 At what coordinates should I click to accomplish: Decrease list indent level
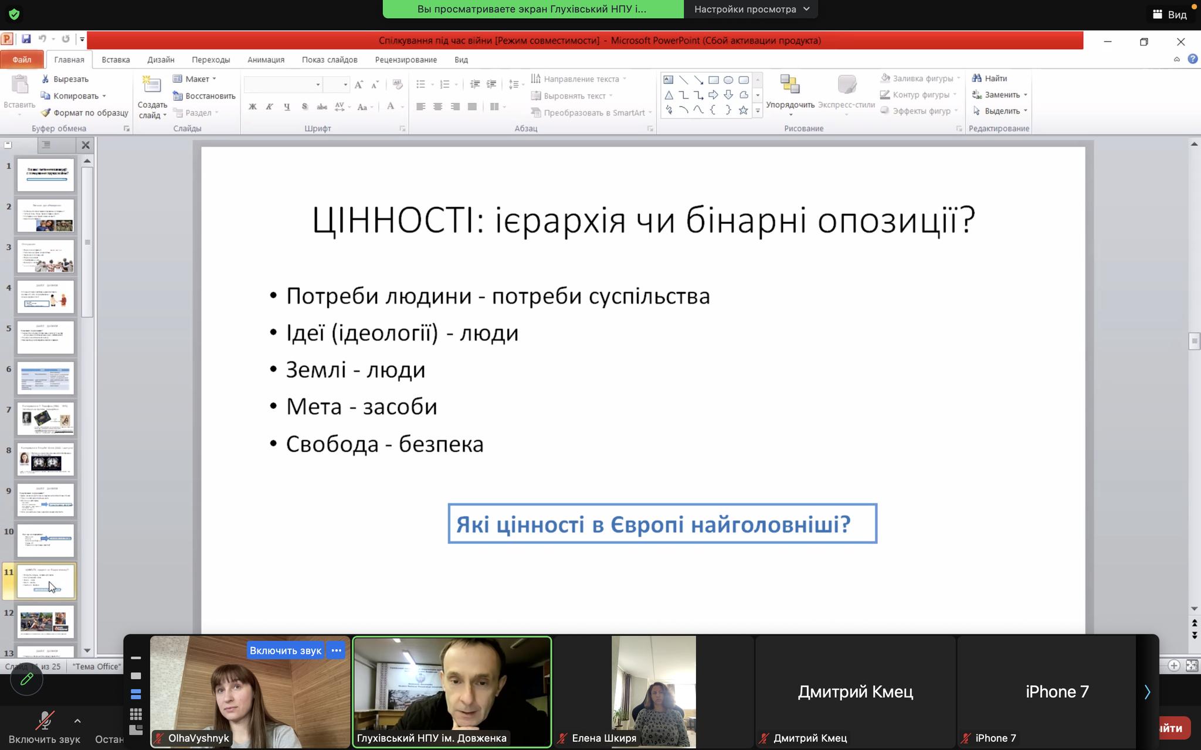click(475, 85)
